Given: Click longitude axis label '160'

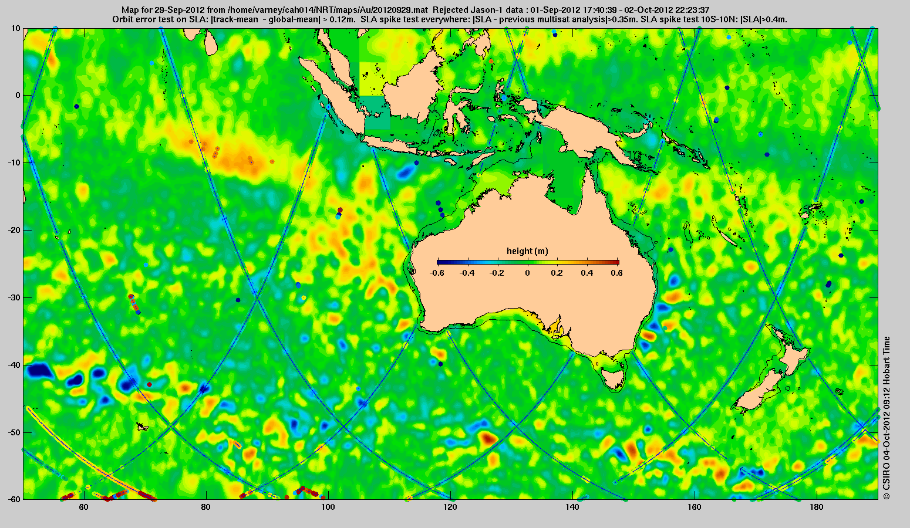Looking at the screenshot, I should click(x=694, y=507).
